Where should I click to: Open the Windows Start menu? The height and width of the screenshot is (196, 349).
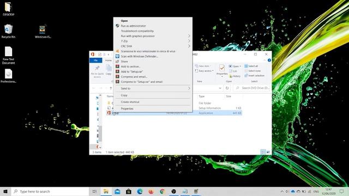point(5,191)
